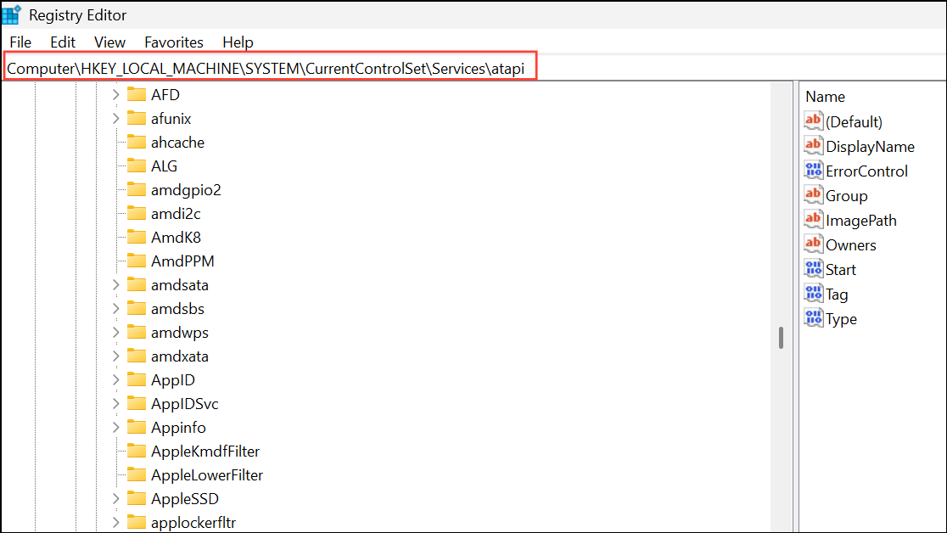The height and width of the screenshot is (533, 947).
Task: Select the (Default) value icon
Action: [x=813, y=121]
